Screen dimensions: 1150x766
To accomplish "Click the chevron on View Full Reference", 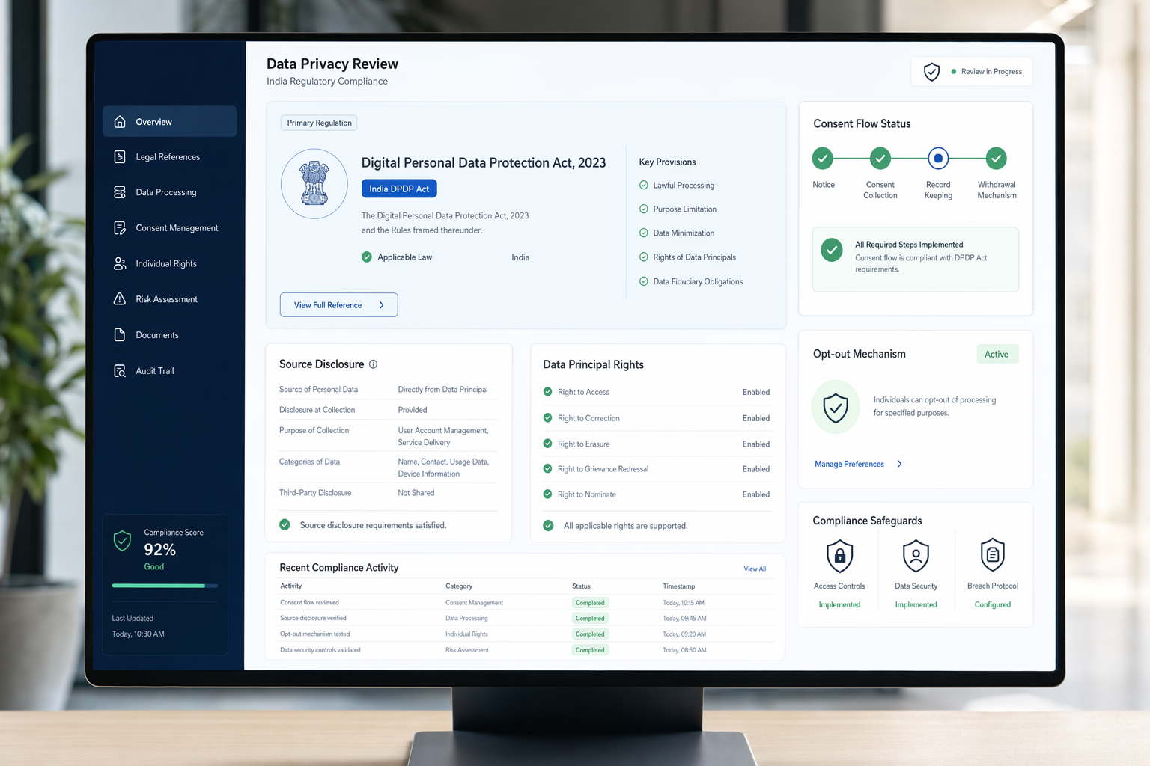I will (x=382, y=305).
